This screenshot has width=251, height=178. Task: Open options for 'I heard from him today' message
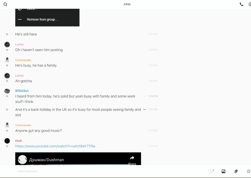pos(145,96)
